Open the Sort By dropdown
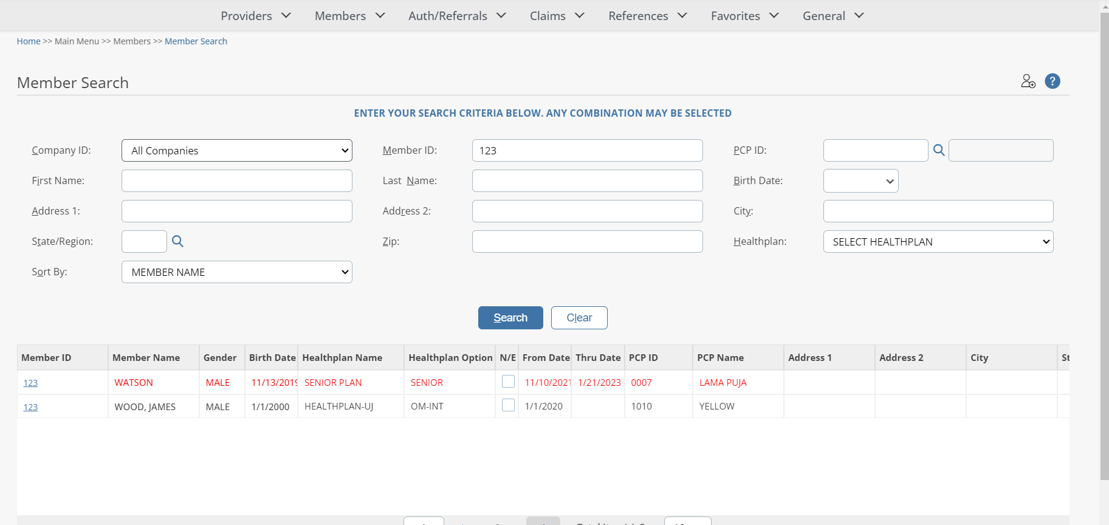The width and height of the screenshot is (1109, 525). point(237,272)
